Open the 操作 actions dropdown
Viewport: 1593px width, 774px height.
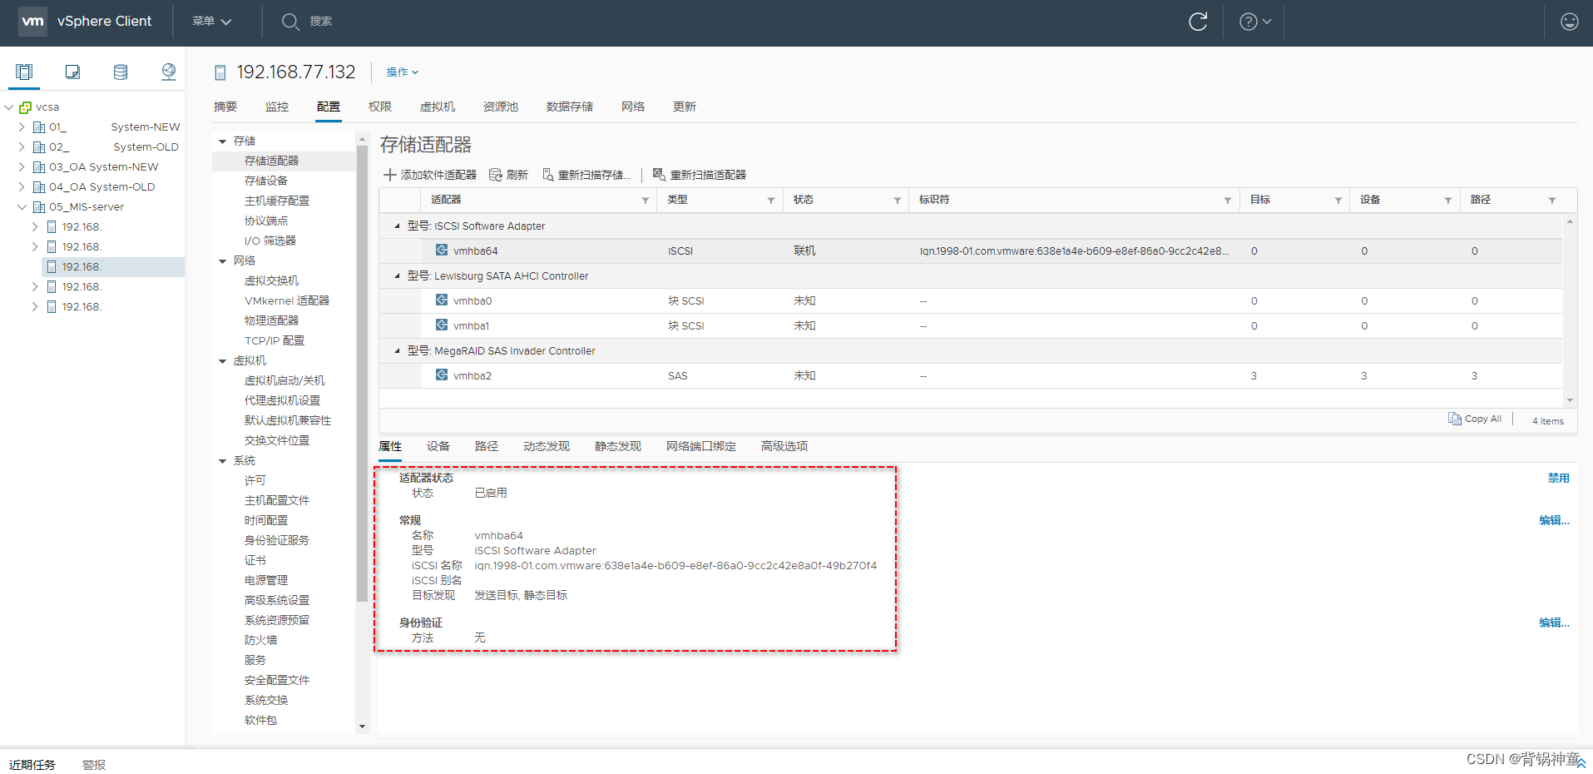click(x=401, y=72)
